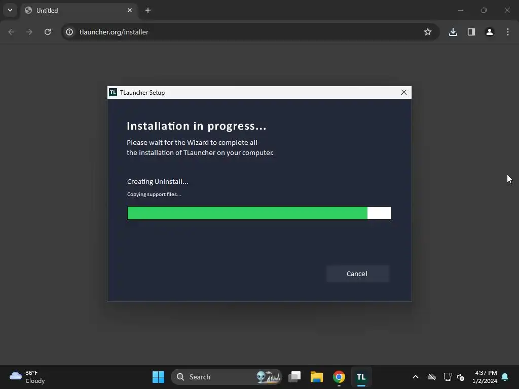Minimize the Chrome window

coord(460,10)
